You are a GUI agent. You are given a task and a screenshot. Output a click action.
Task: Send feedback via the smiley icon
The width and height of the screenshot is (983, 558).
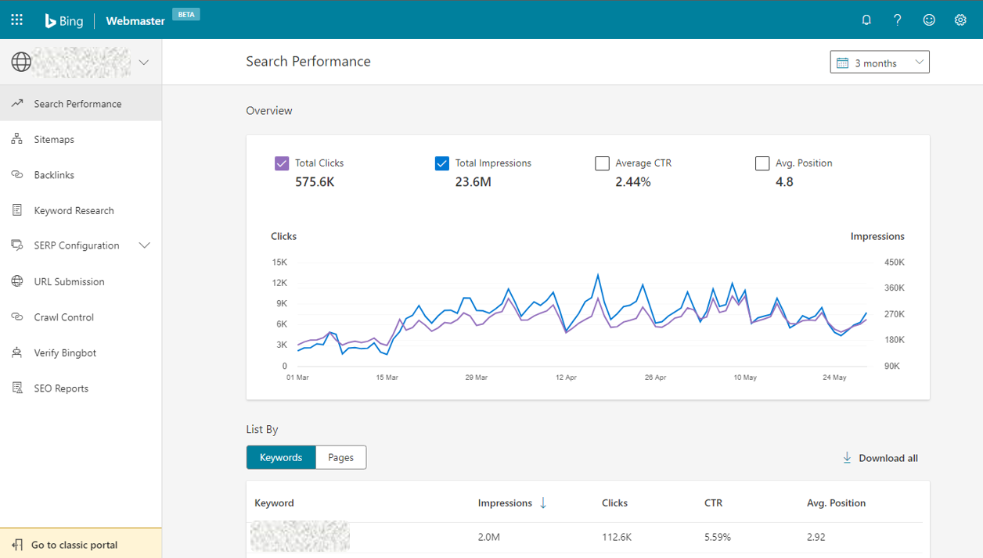pos(929,20)
